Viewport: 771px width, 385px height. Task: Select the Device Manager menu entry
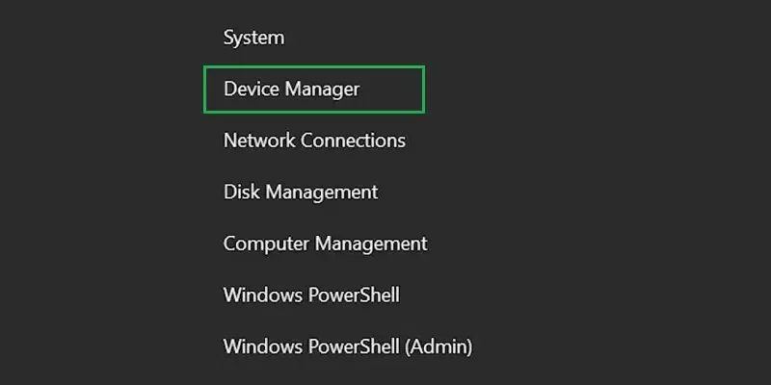291,90
